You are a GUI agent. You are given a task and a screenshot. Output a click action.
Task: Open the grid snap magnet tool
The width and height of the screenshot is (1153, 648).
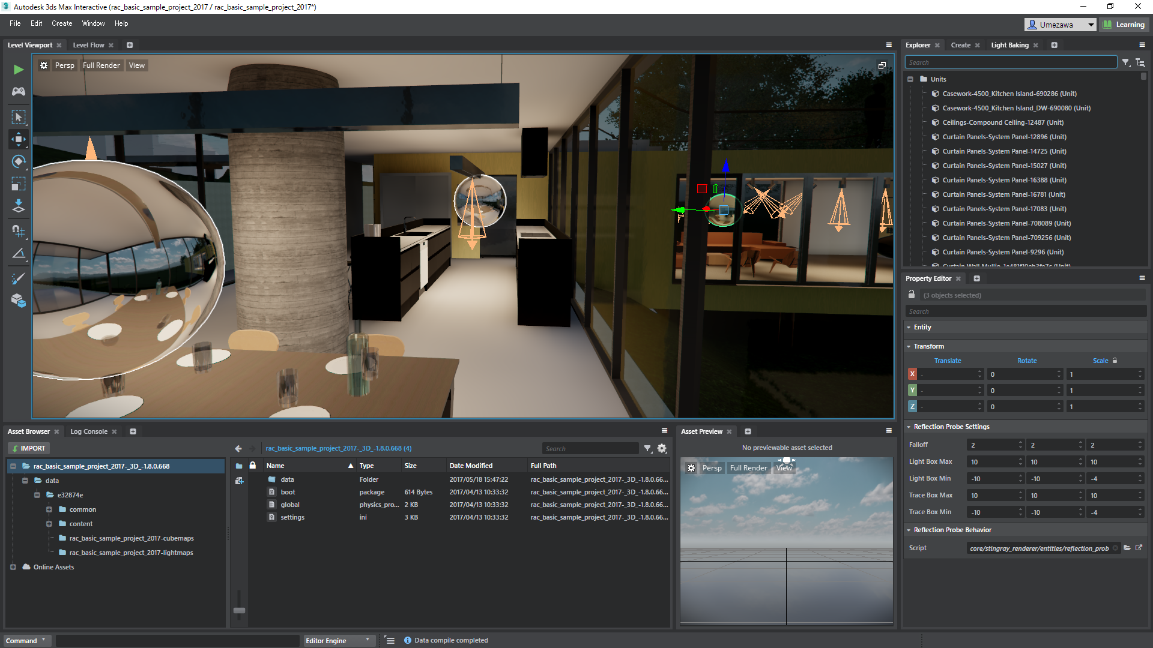click(19, 231)
